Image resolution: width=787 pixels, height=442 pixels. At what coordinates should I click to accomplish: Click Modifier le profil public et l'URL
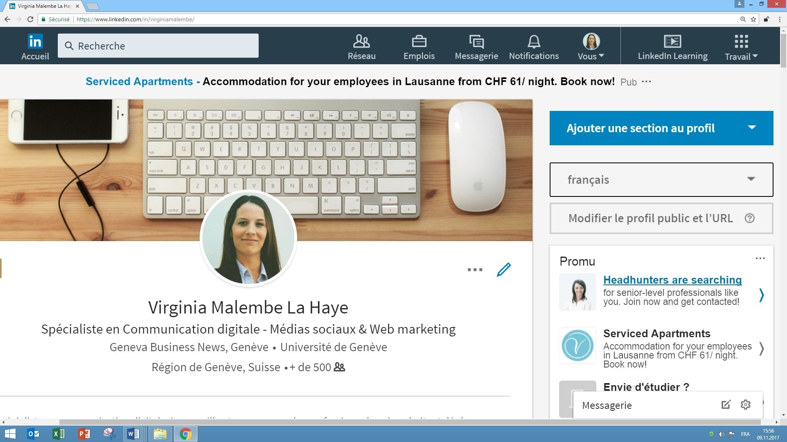click(650, 218)
